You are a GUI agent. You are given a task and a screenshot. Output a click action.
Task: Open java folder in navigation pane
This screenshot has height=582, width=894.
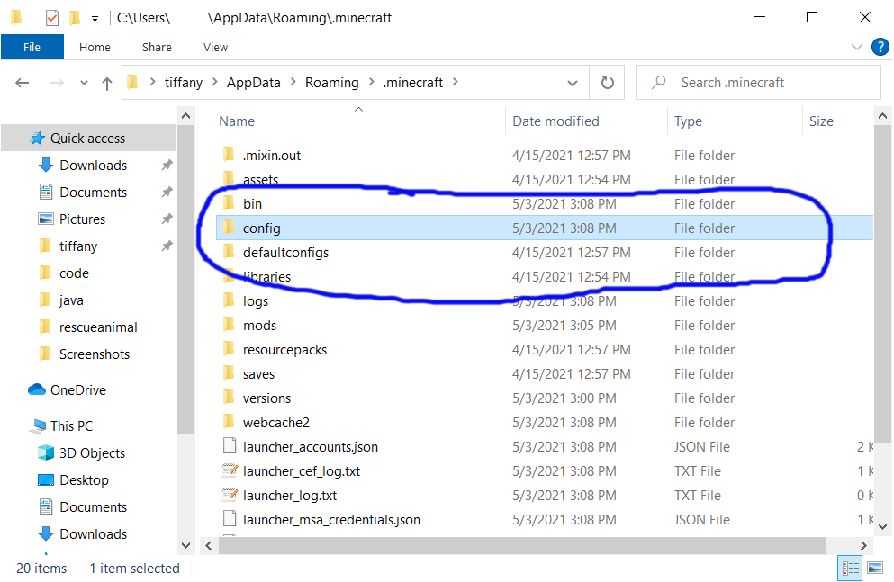coord(71,300)
